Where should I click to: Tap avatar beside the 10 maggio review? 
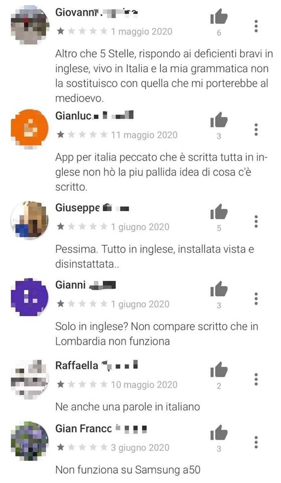pos(30,378)
